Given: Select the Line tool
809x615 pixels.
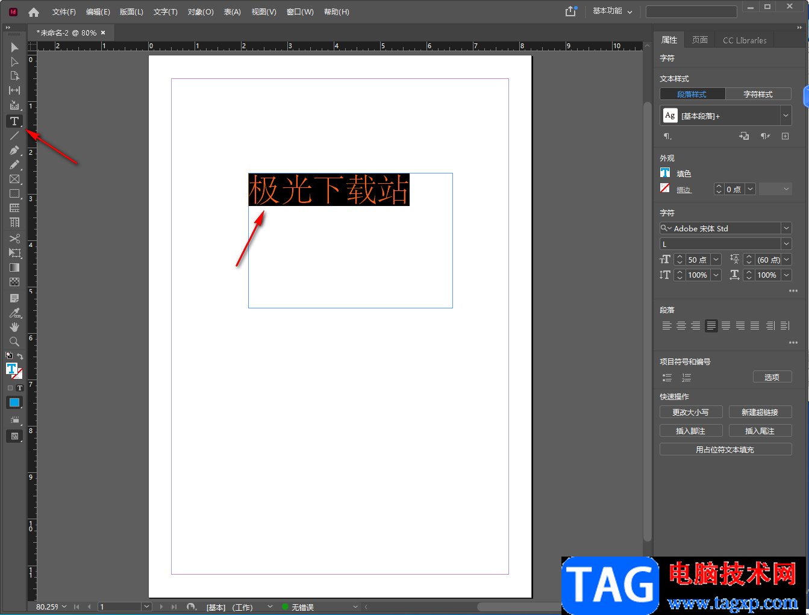Looking at the screenshot, I should pos(14,136).
